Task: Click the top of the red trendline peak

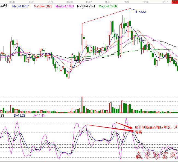Action: (130, 8)
